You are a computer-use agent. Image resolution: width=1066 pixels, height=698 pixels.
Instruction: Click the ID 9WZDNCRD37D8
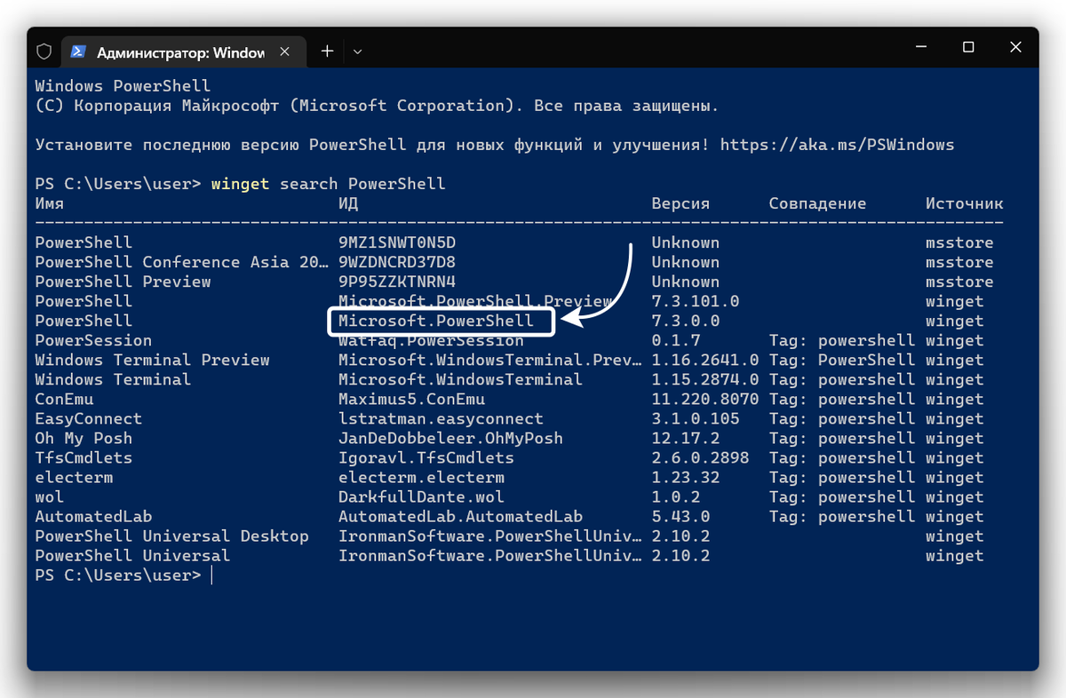coord(397,262)
